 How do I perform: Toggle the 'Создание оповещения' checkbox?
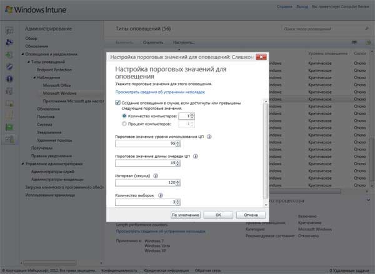[x=117, y=103]
